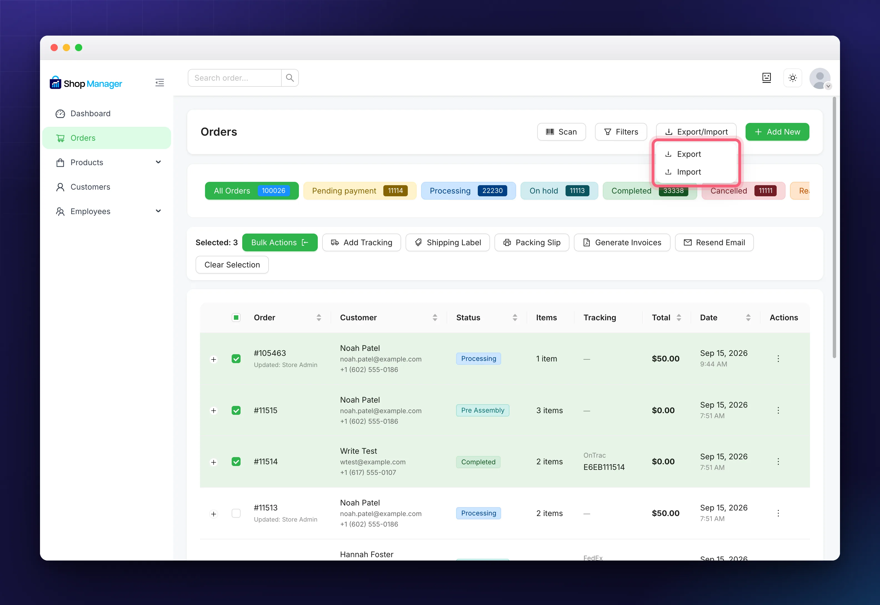Click the barcode Scan button
This screenshot has width=880, height=605.
(x=561, y=132)
